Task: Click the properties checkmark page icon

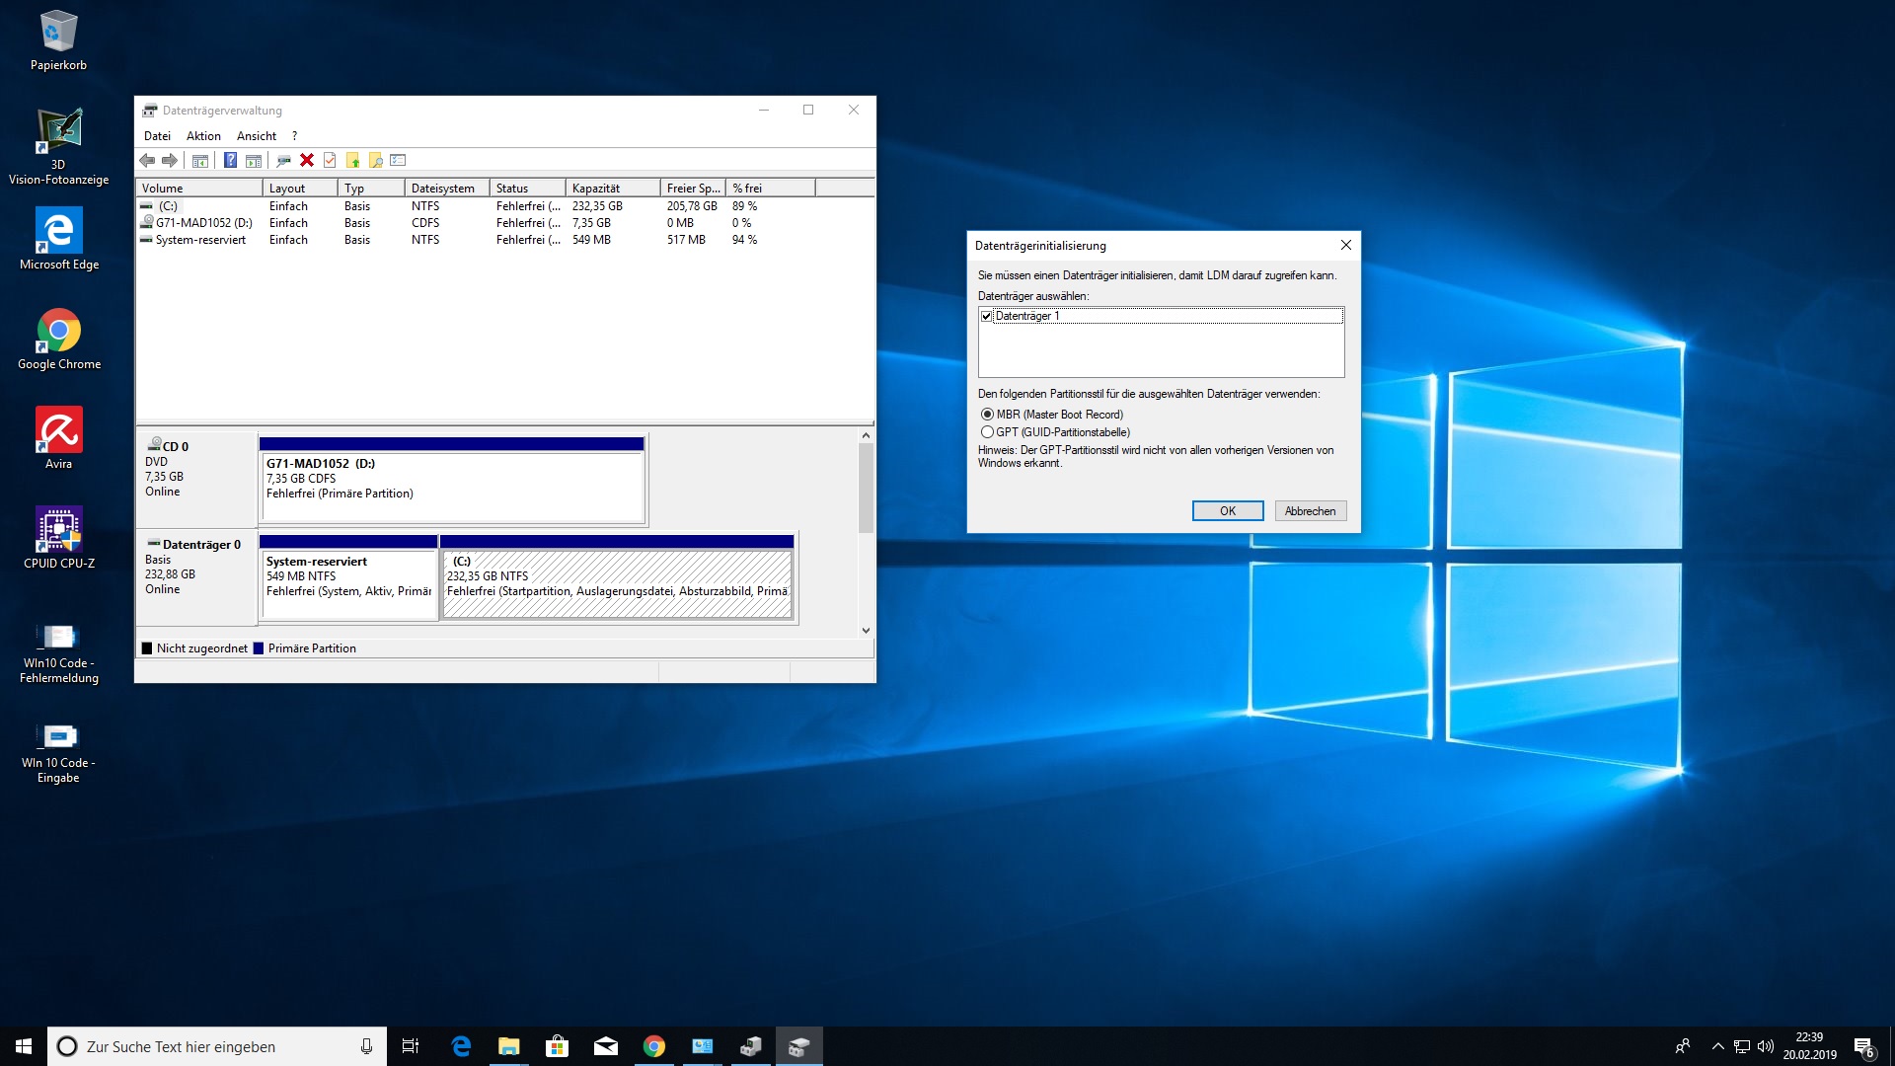Action: (x=330, y=160)
